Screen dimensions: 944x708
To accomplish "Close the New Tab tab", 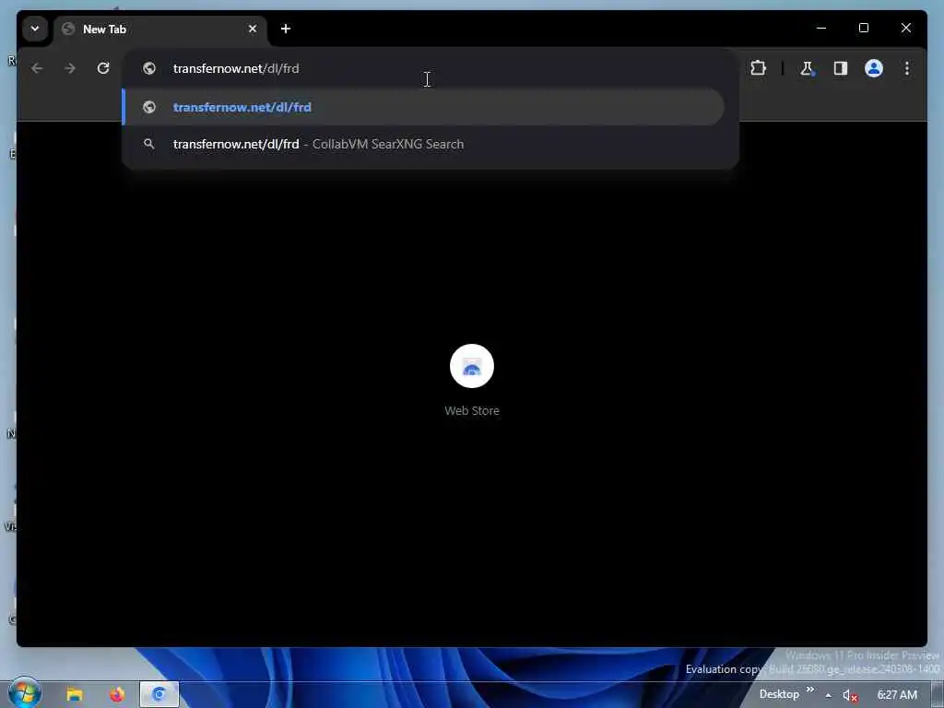I will click(253, 29).
